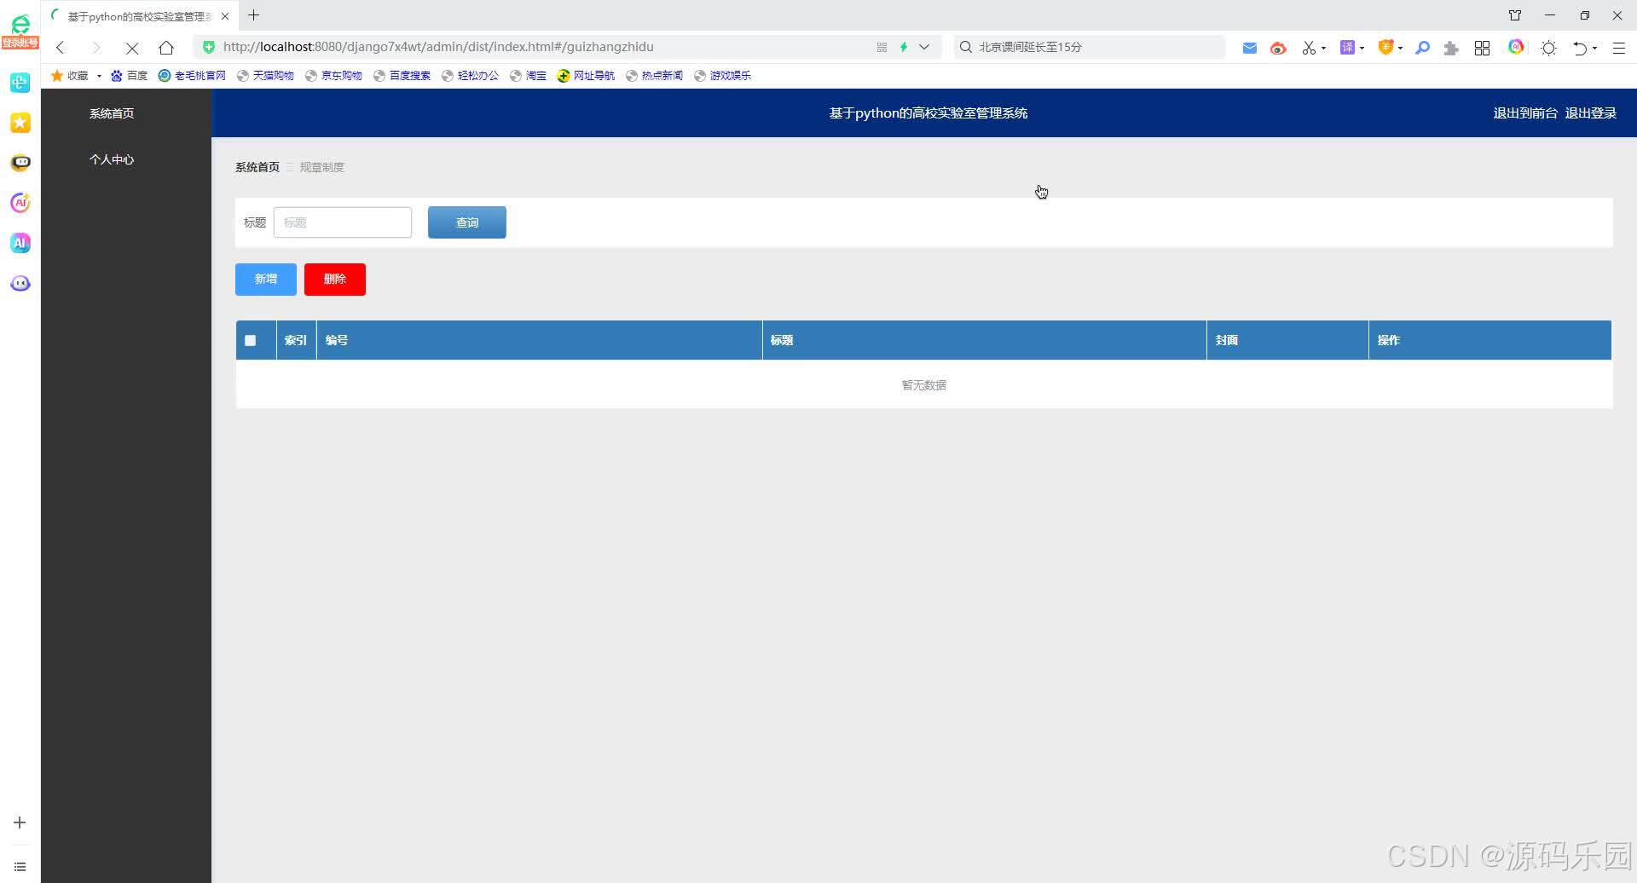Click the AI assistant icon in toolbar
The image size is (1637, 883).
[x=1516, y=48]
